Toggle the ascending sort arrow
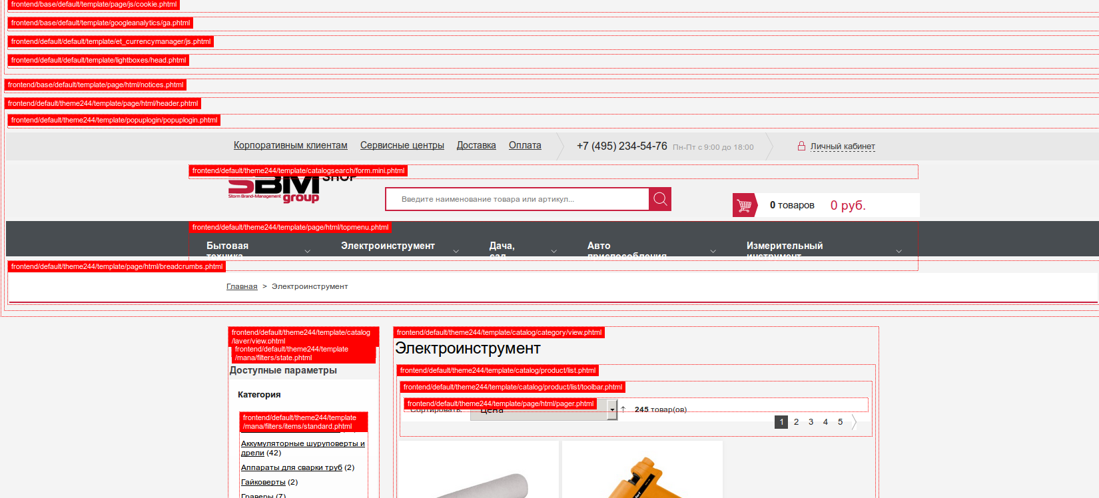 pos(623,409)
